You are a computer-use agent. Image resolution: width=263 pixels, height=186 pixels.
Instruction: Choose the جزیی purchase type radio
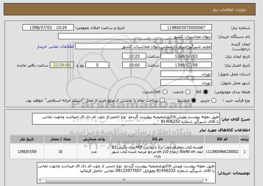[x=214, y=100]
